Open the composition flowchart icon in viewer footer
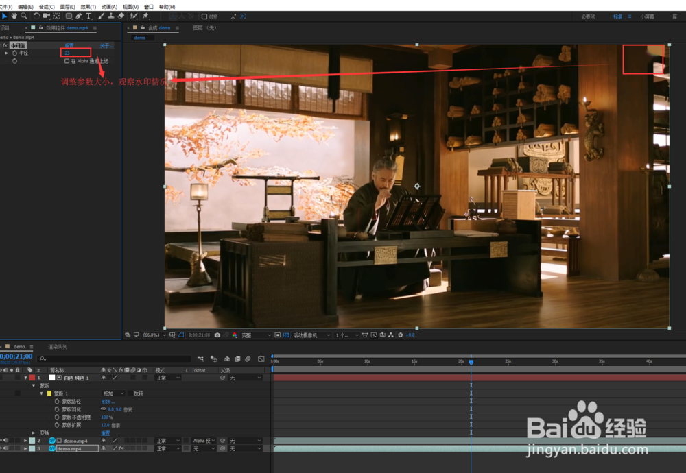The height and width of the screenshot is (473, 686). click(391, 335)
